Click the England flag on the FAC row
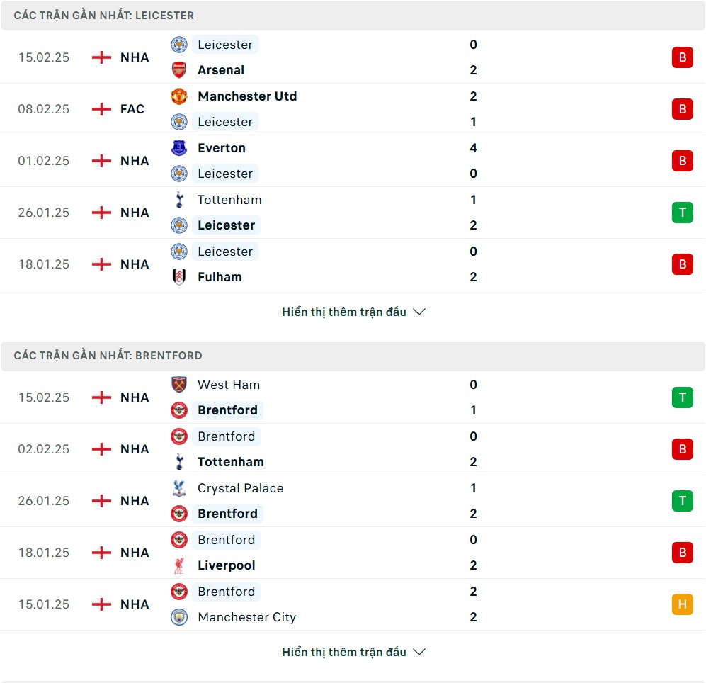The height and width of the screenshot is (683, 706). [x=102, y=109]
